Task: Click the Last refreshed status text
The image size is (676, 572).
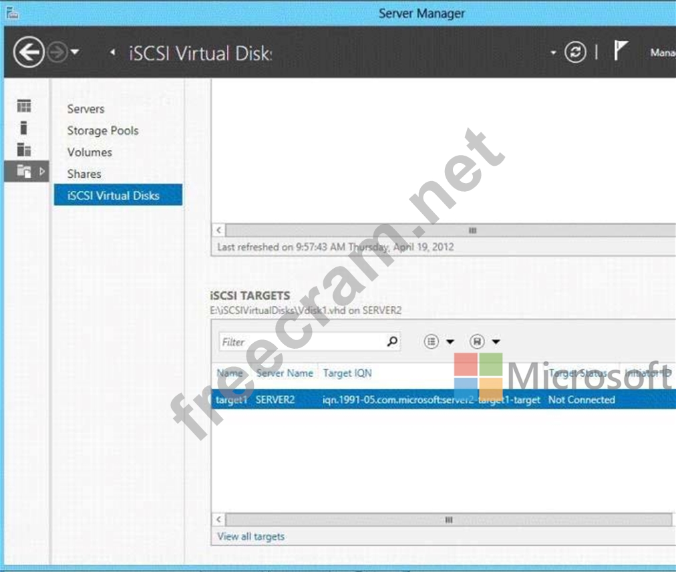Action: (x=335, y=247)
